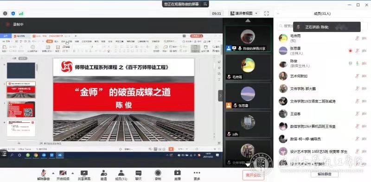Image resolution: width=371 pixels, height=182 pixels.
Task: Toggle microphone icon for 王波蓉
Action: coord(357,113)
